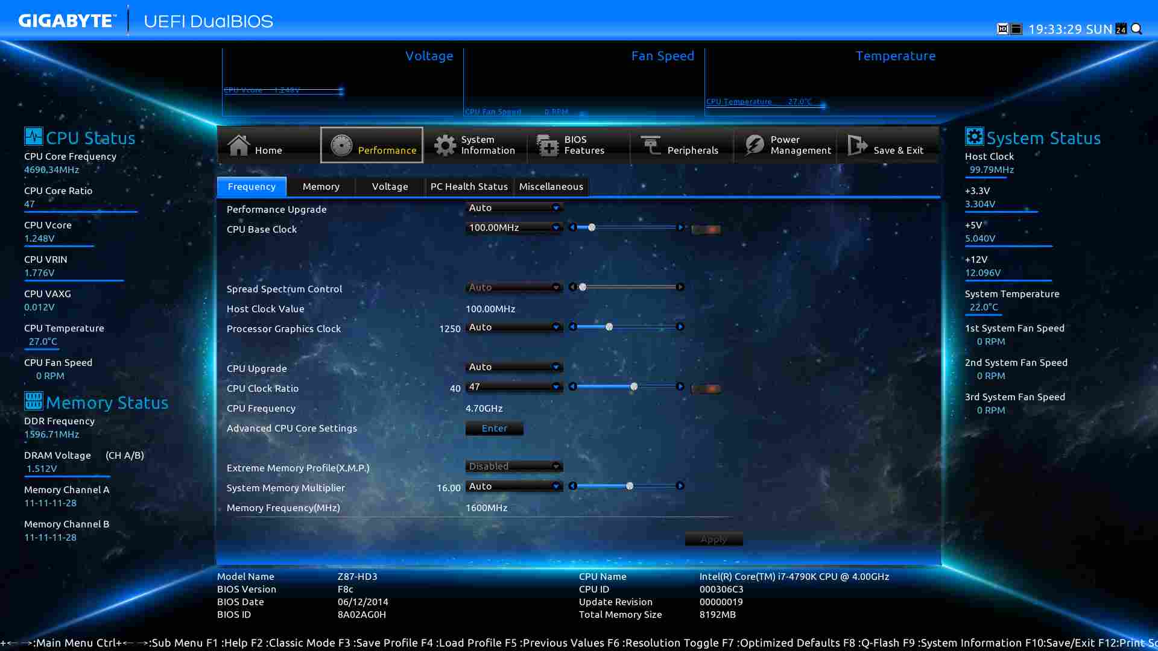Expand the CPU Upgrade dropdown

coord(514,367)
